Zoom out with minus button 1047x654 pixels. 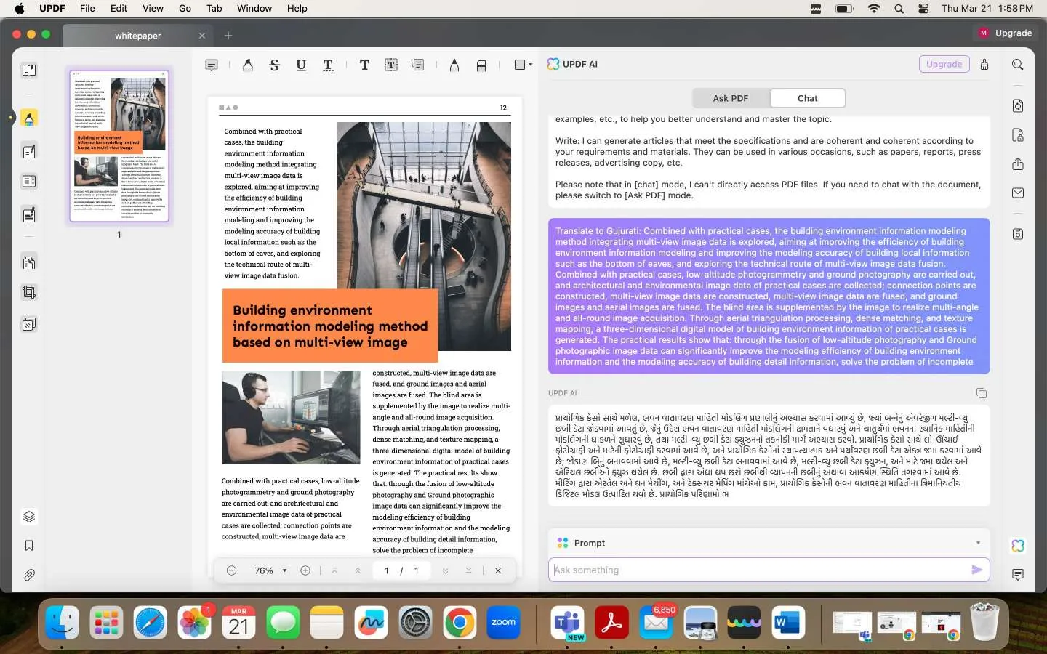point(231,570)
